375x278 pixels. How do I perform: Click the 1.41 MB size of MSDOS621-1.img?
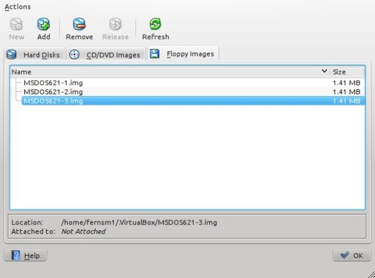coord(346,83)
